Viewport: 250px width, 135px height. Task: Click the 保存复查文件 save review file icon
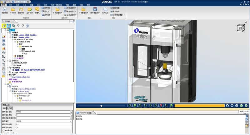95,9
